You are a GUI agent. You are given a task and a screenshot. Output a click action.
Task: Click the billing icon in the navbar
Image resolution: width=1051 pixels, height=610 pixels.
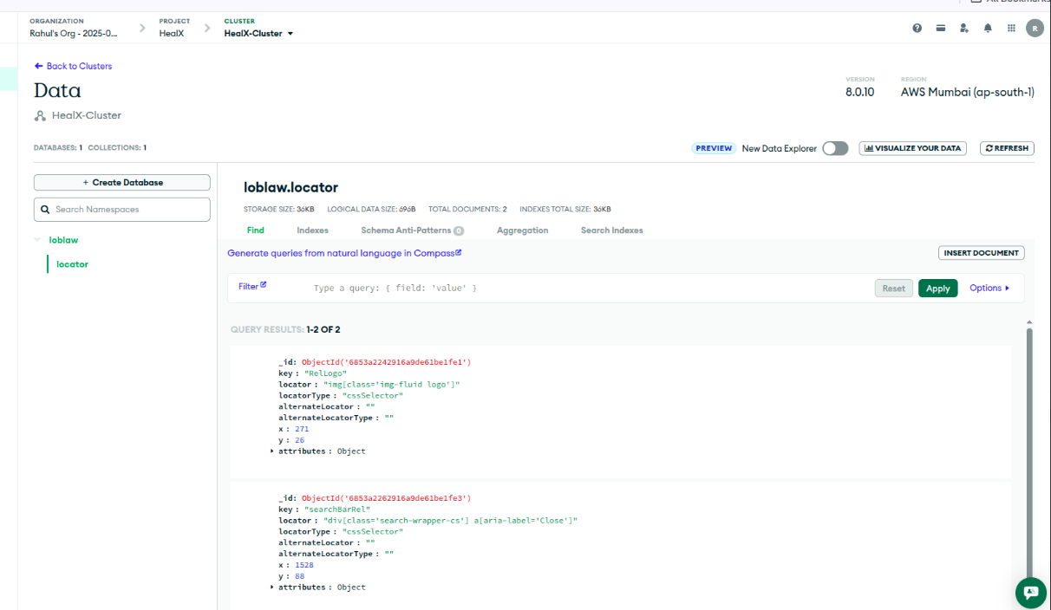point(940,28)
